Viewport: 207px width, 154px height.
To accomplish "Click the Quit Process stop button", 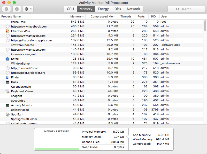I will (6, 9).
